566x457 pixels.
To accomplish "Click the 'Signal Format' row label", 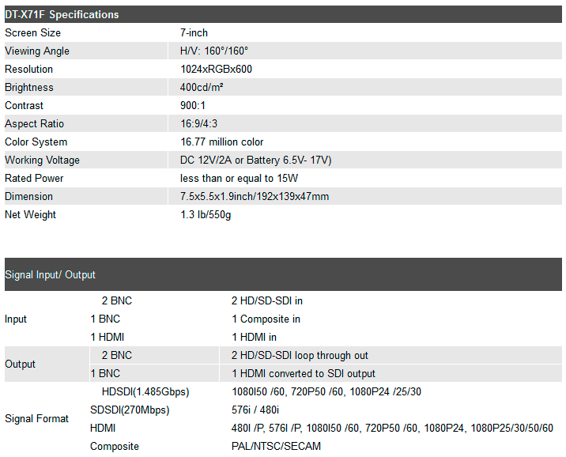I will (36, 419).
